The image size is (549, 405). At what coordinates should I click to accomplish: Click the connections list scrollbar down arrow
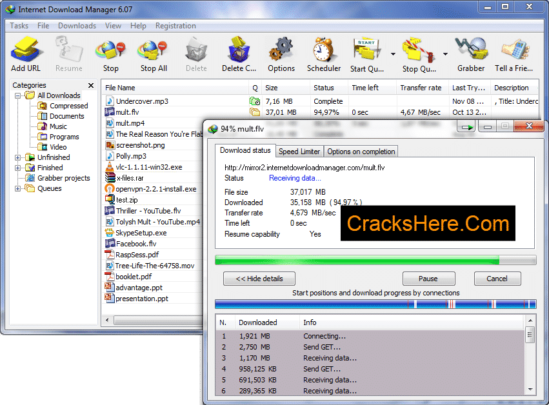530,390
